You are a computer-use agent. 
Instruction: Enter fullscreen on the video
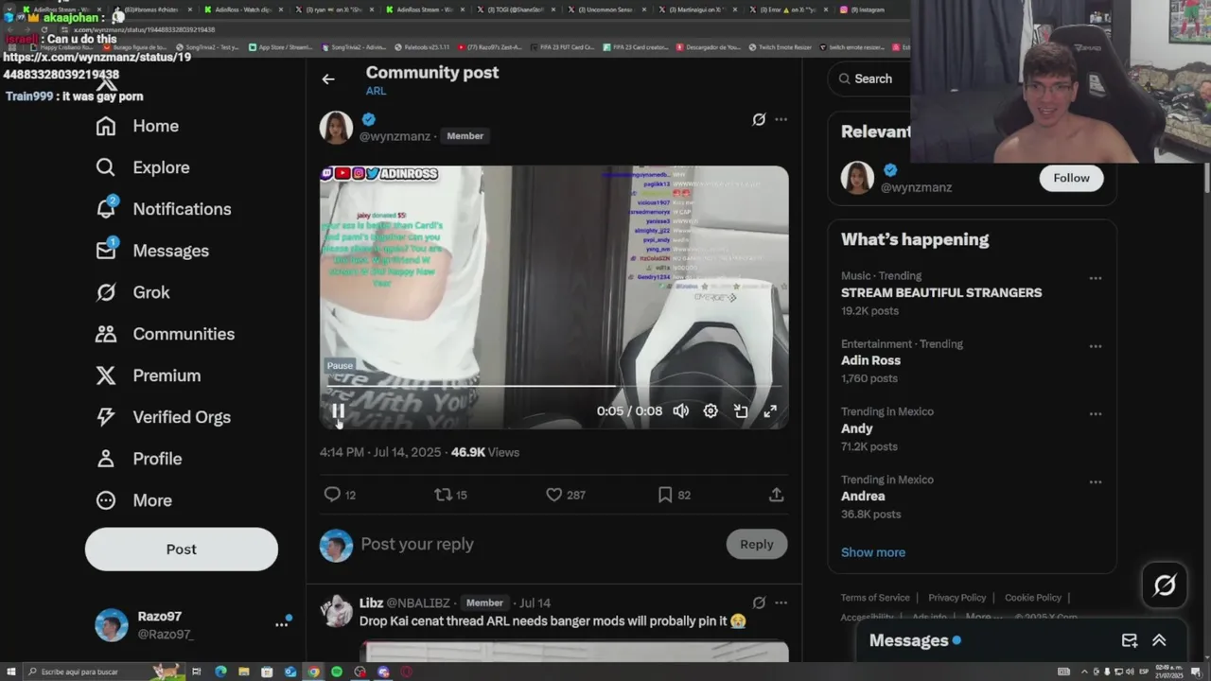(770, 410)
